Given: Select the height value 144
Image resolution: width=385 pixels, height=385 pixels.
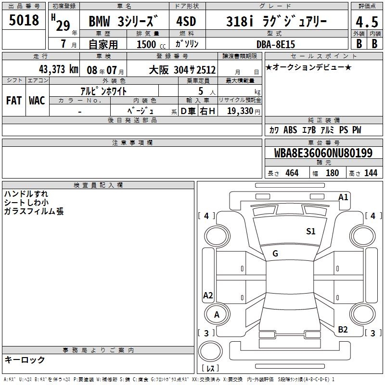Looking at the screenshot, I should click(x=371, y=173).
